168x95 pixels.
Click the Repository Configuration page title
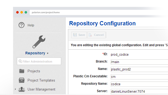point(102,23)
